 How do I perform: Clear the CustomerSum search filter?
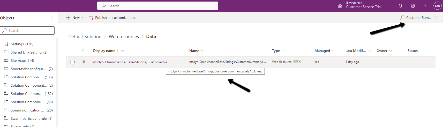[436, 18]
